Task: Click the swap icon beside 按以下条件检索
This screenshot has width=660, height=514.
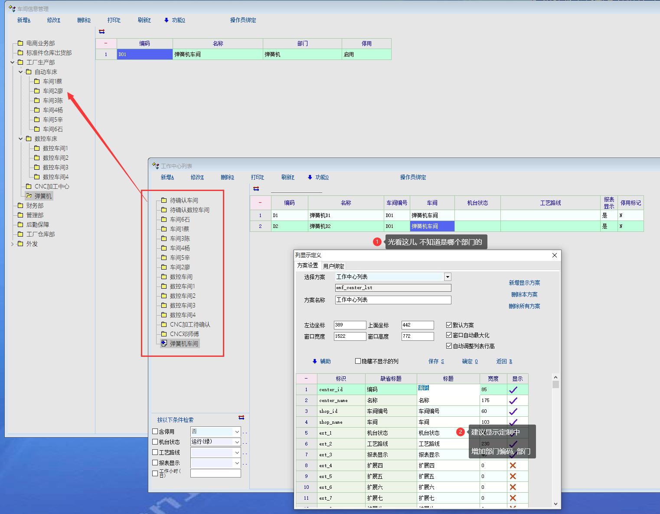Action: (x=241, y=418)
